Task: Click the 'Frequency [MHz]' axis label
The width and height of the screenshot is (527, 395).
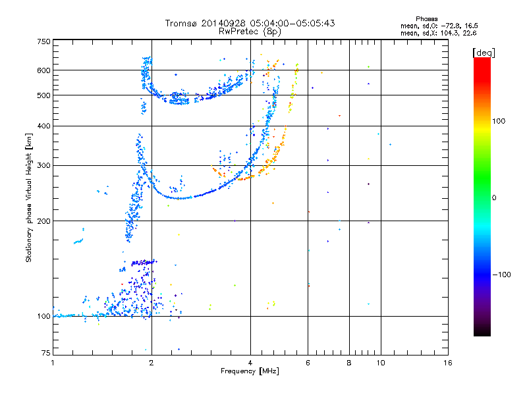Action: 250,371
